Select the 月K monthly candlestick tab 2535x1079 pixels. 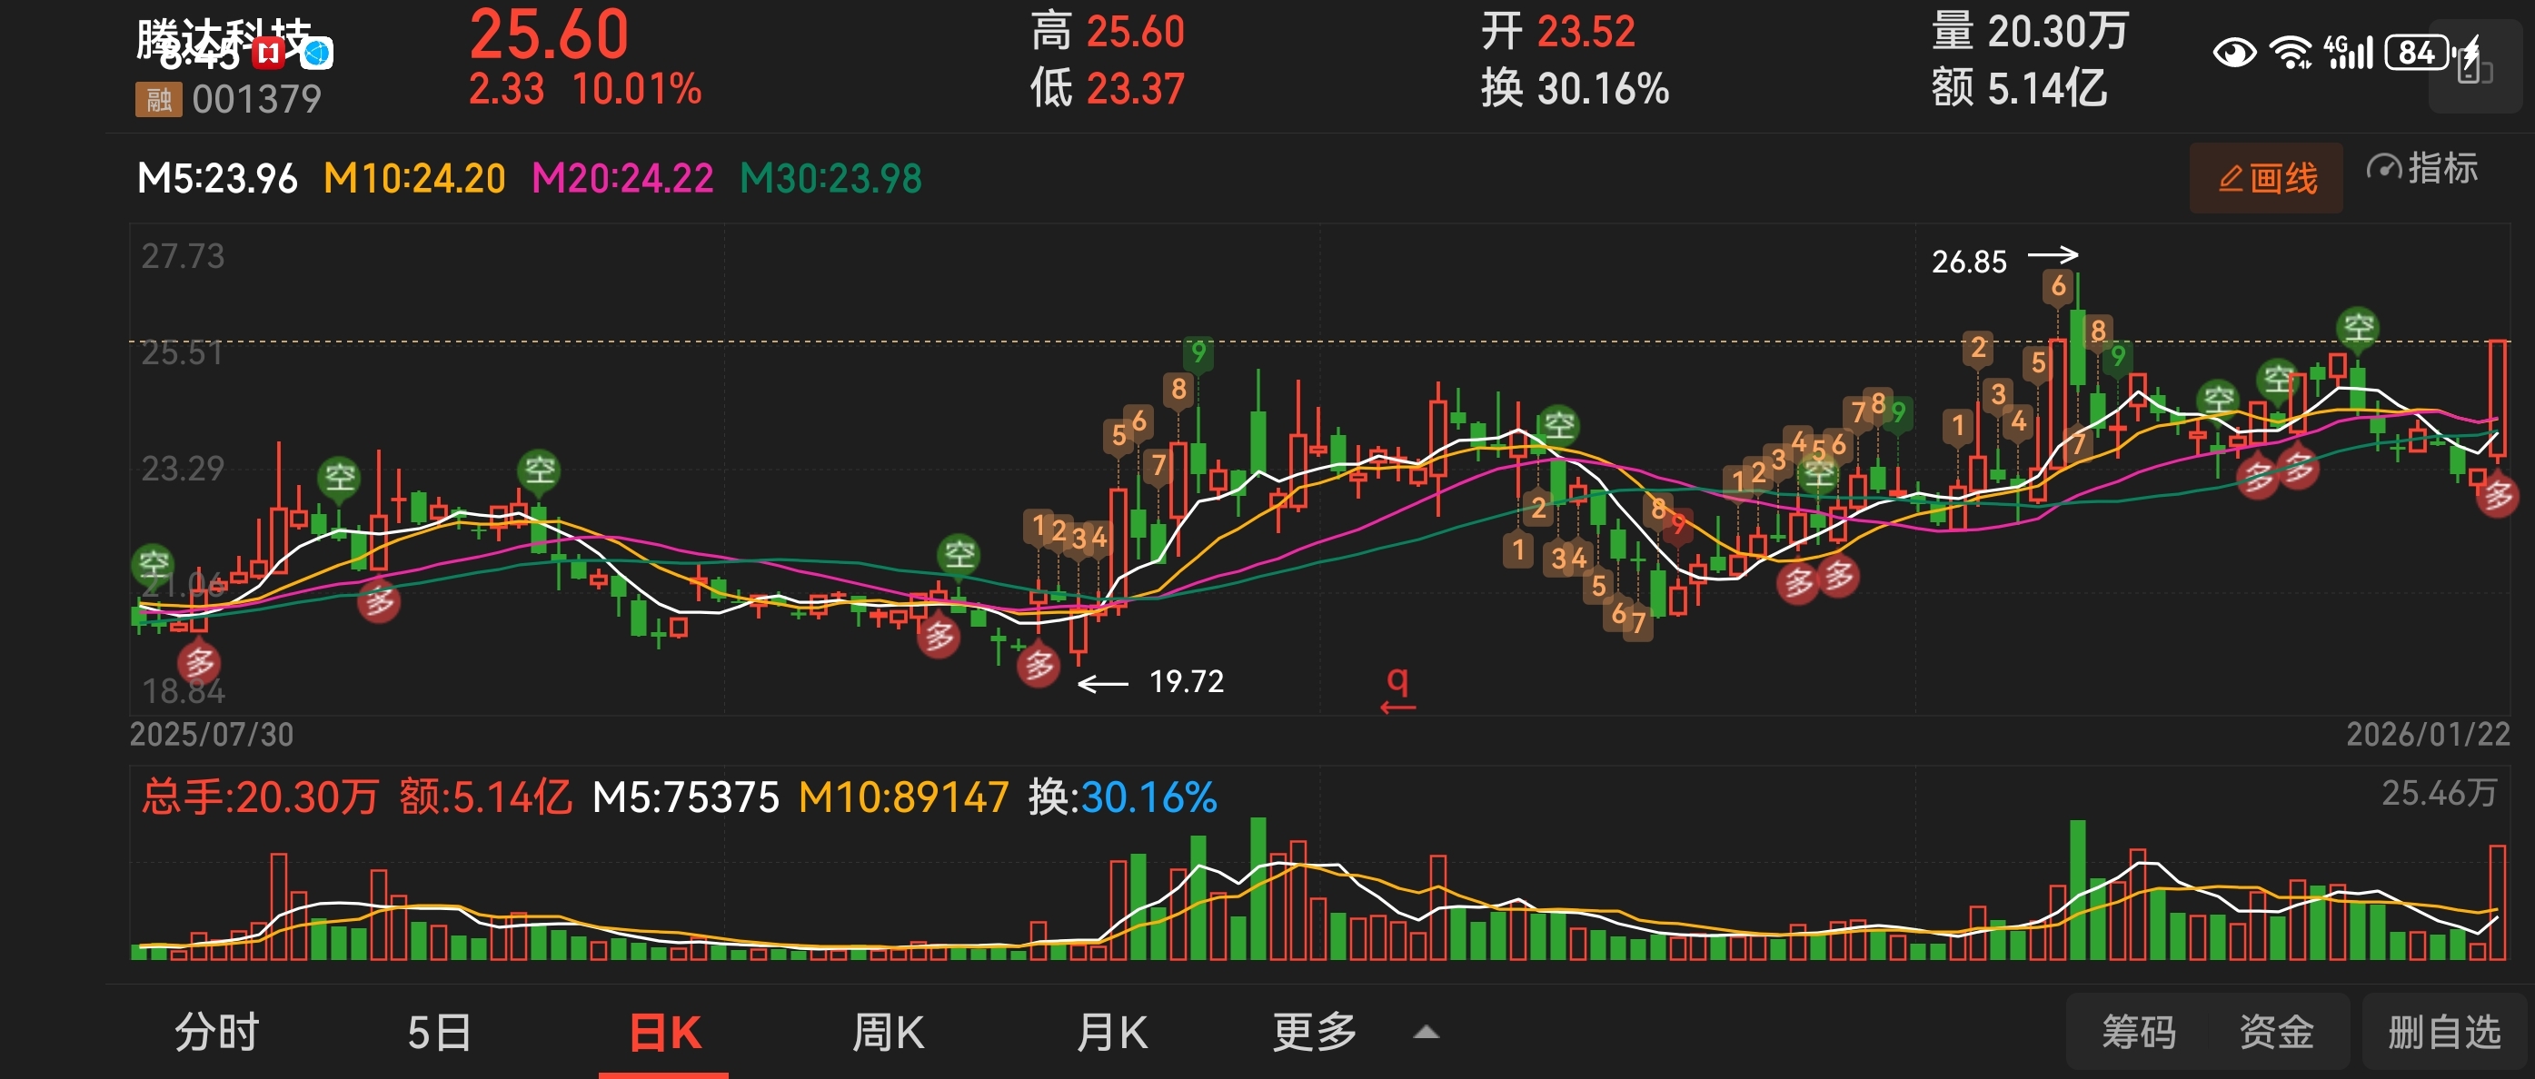(1112, 1032)
